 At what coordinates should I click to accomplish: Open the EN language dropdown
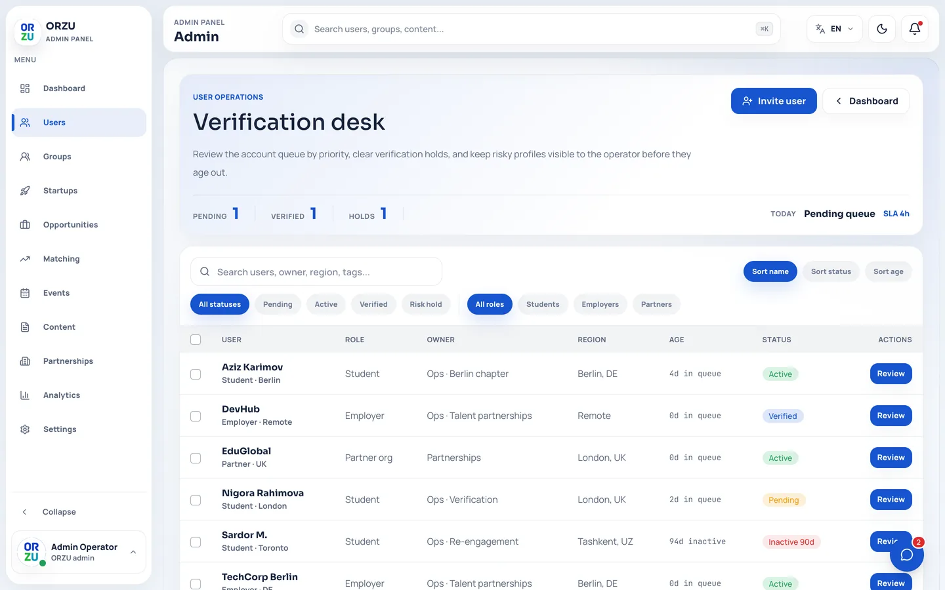(834, 29)
